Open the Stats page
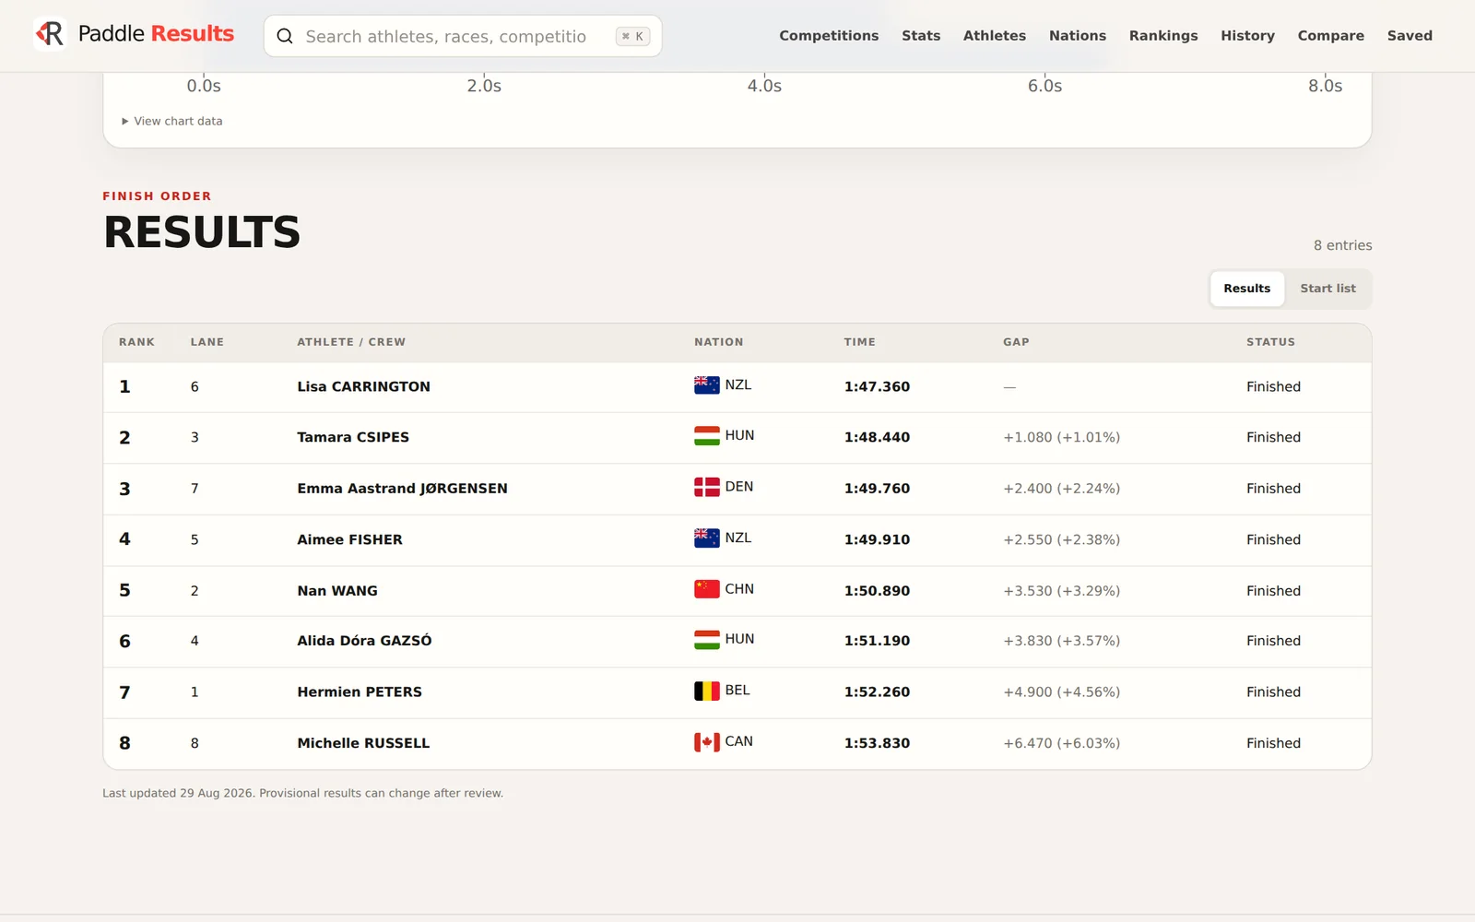The width and height of the screenshot is (1475, 922). pyautogui.click(x=921, y=36)
